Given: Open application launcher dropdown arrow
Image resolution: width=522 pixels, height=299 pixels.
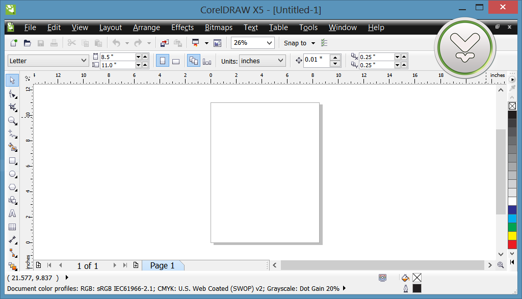Looking at the screenshot, I should tap(206, 43).
